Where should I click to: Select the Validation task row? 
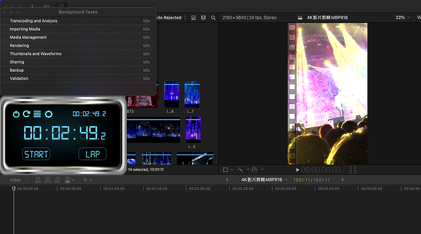pos(78,79)
